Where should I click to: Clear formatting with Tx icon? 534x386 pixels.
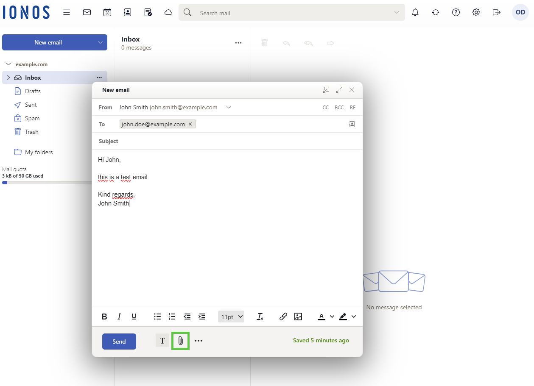[x=260, y=317]
